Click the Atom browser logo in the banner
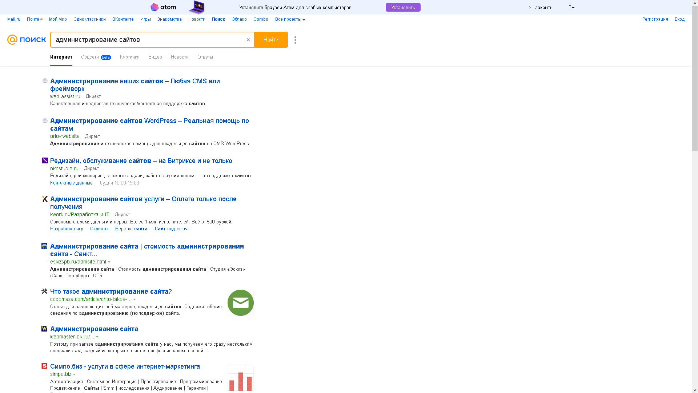Screen dimensions: 698x393 (x=163, y=7)
